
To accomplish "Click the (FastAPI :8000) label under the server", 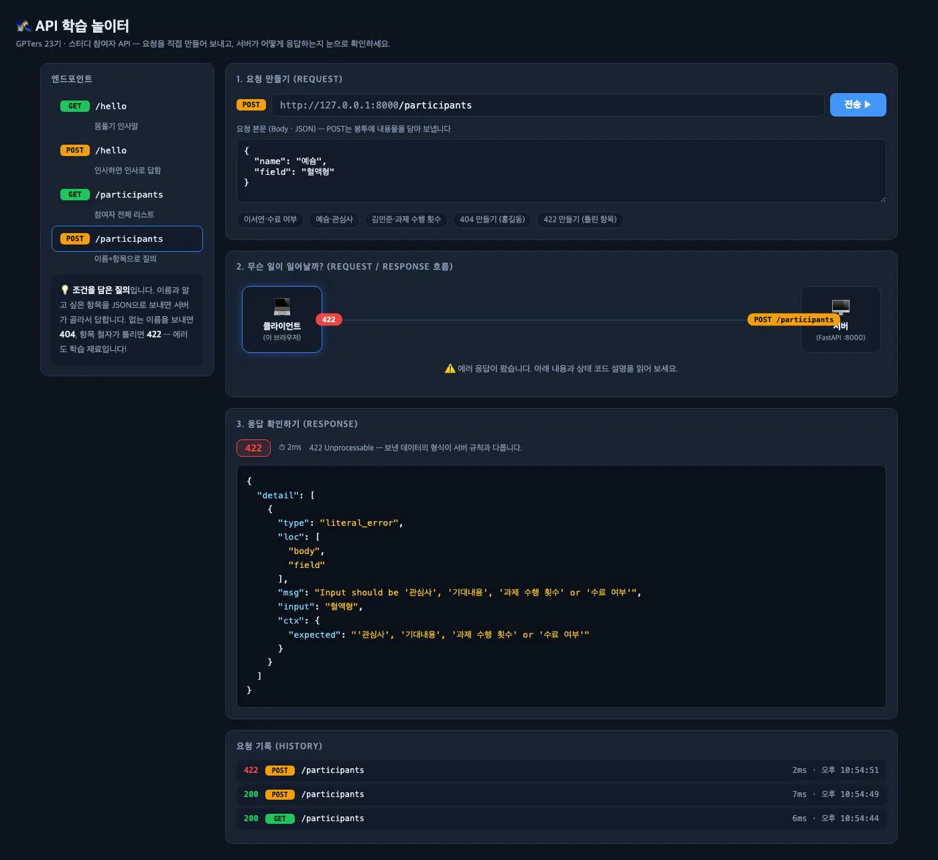I will [x=841, y=338].
